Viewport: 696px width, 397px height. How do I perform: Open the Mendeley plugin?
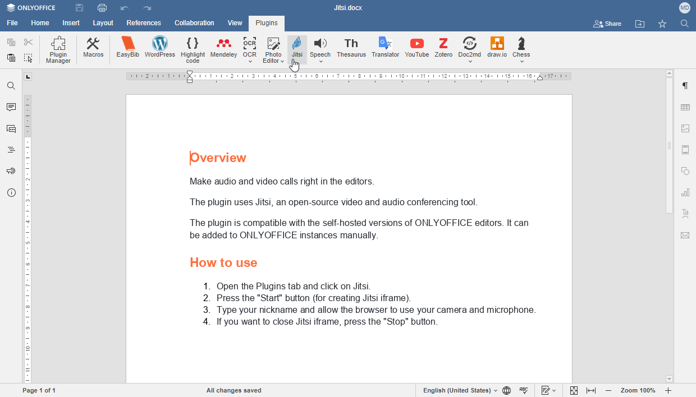pyautogui.click(x=223, y=48)
